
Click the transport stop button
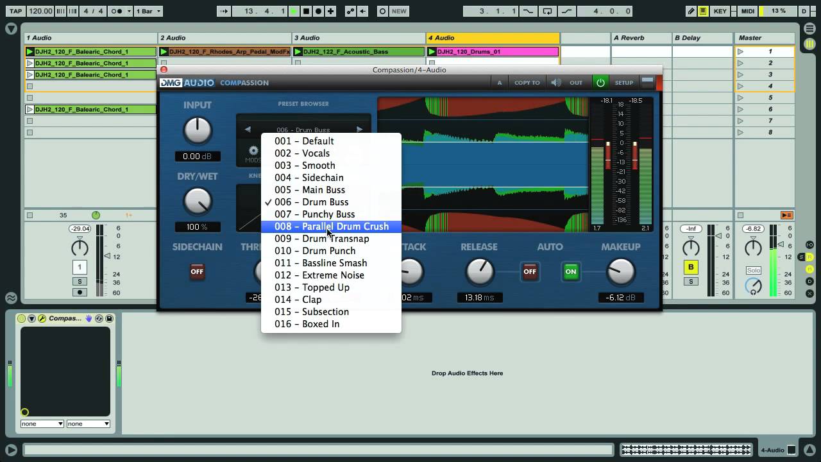(x=306, y=11)
